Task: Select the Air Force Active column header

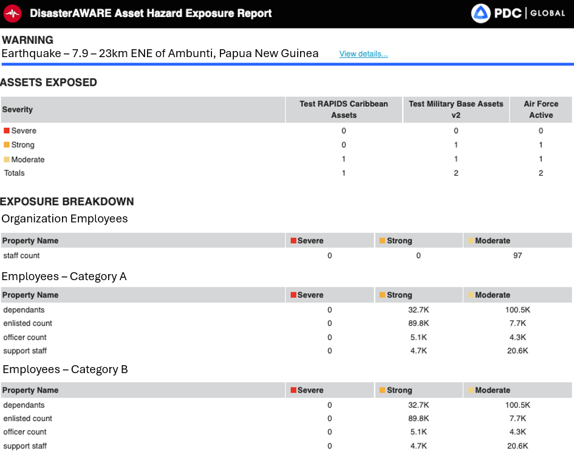Action: pos(541,109)
